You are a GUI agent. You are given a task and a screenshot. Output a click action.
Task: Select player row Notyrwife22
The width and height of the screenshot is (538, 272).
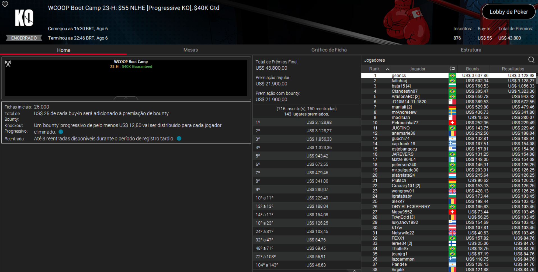click(x=448, y=233)
